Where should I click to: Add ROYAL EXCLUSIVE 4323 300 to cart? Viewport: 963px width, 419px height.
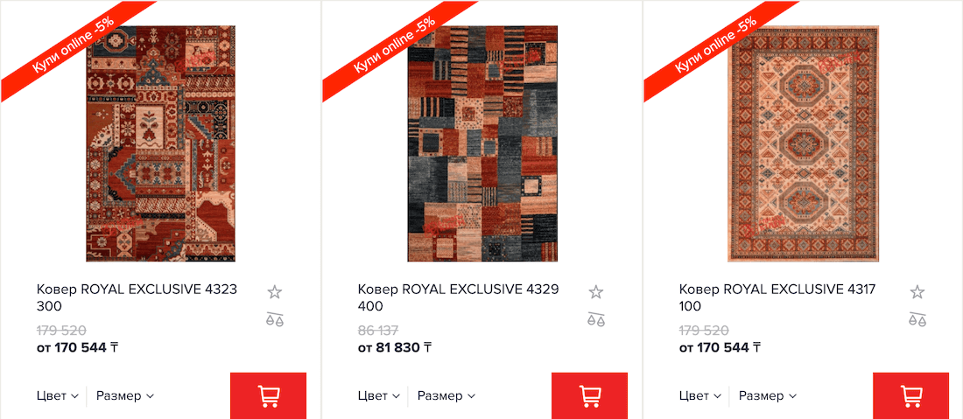(269, 395)
